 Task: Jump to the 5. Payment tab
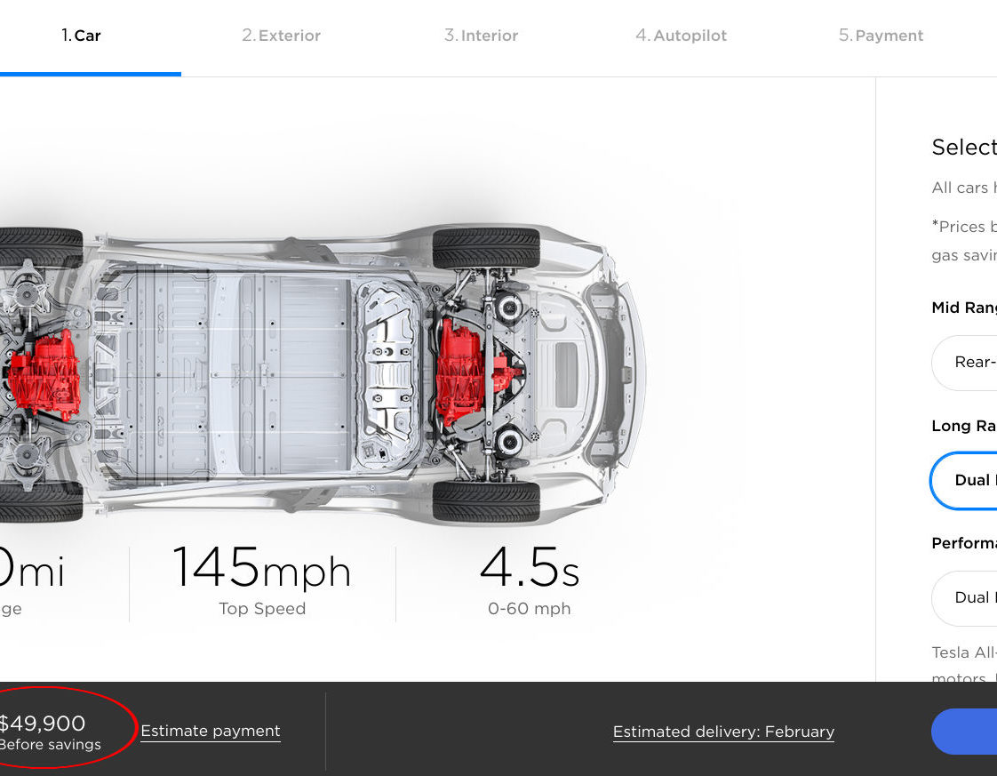coord(881,36)
